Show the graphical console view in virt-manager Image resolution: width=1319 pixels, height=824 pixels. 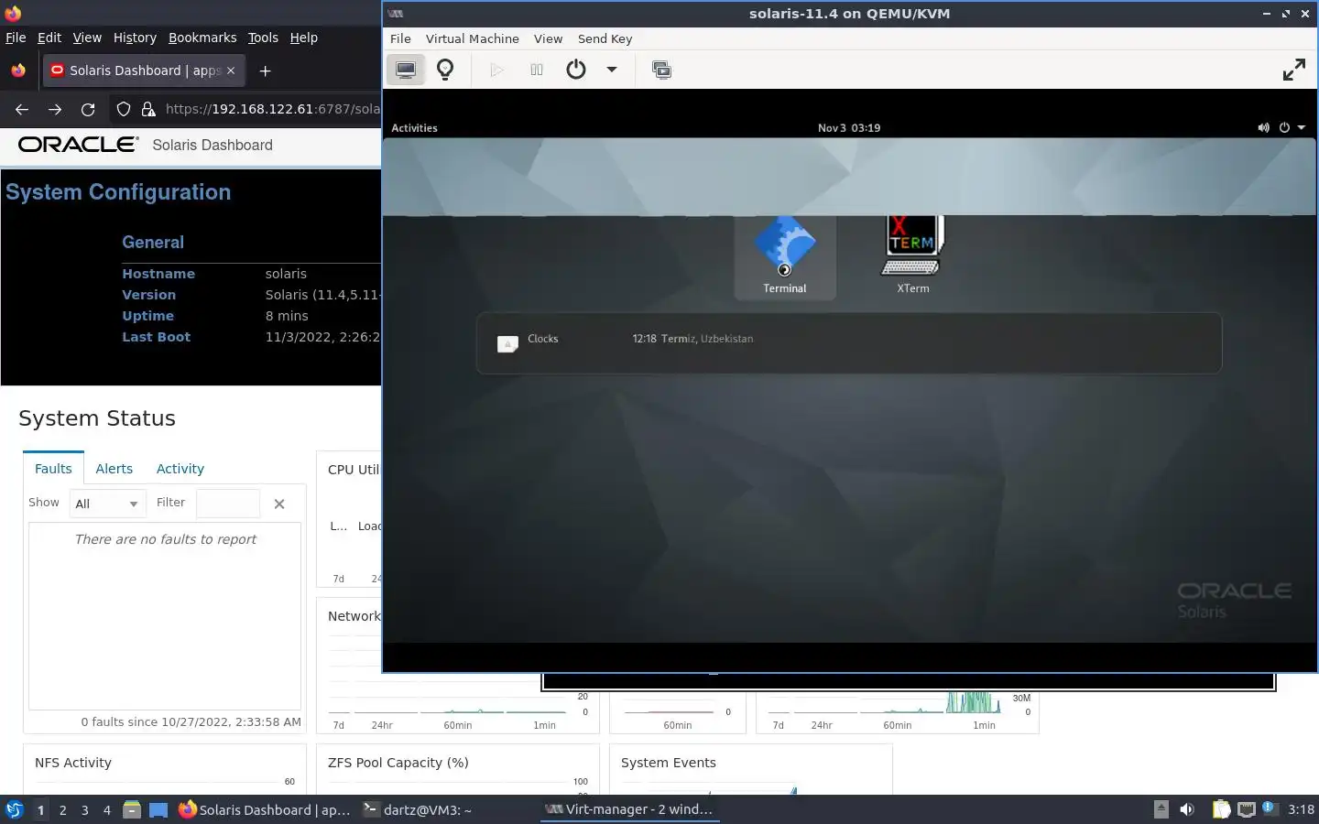coord(405,70)
